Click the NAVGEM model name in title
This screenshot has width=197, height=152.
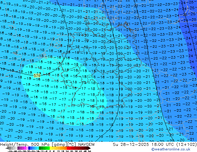tap(86, 145)
